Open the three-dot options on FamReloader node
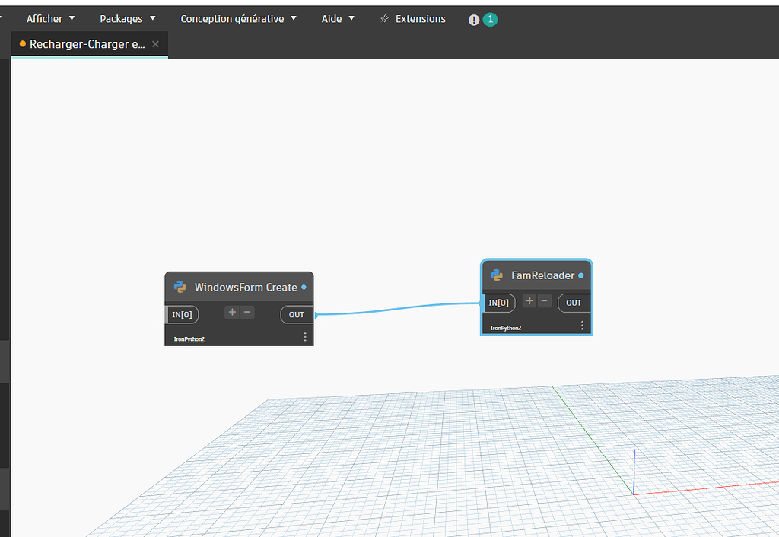Image resolution: width=779 pixels, height=537 pixels. 582,324
